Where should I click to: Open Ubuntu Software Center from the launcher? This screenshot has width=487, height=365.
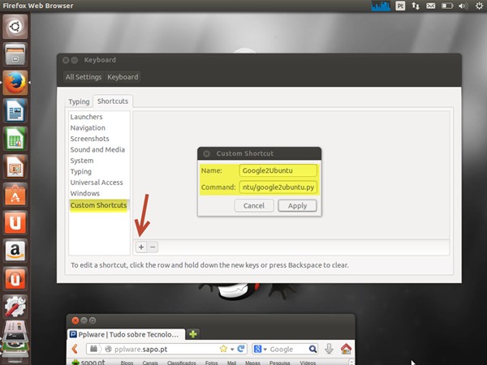point(15,195)
